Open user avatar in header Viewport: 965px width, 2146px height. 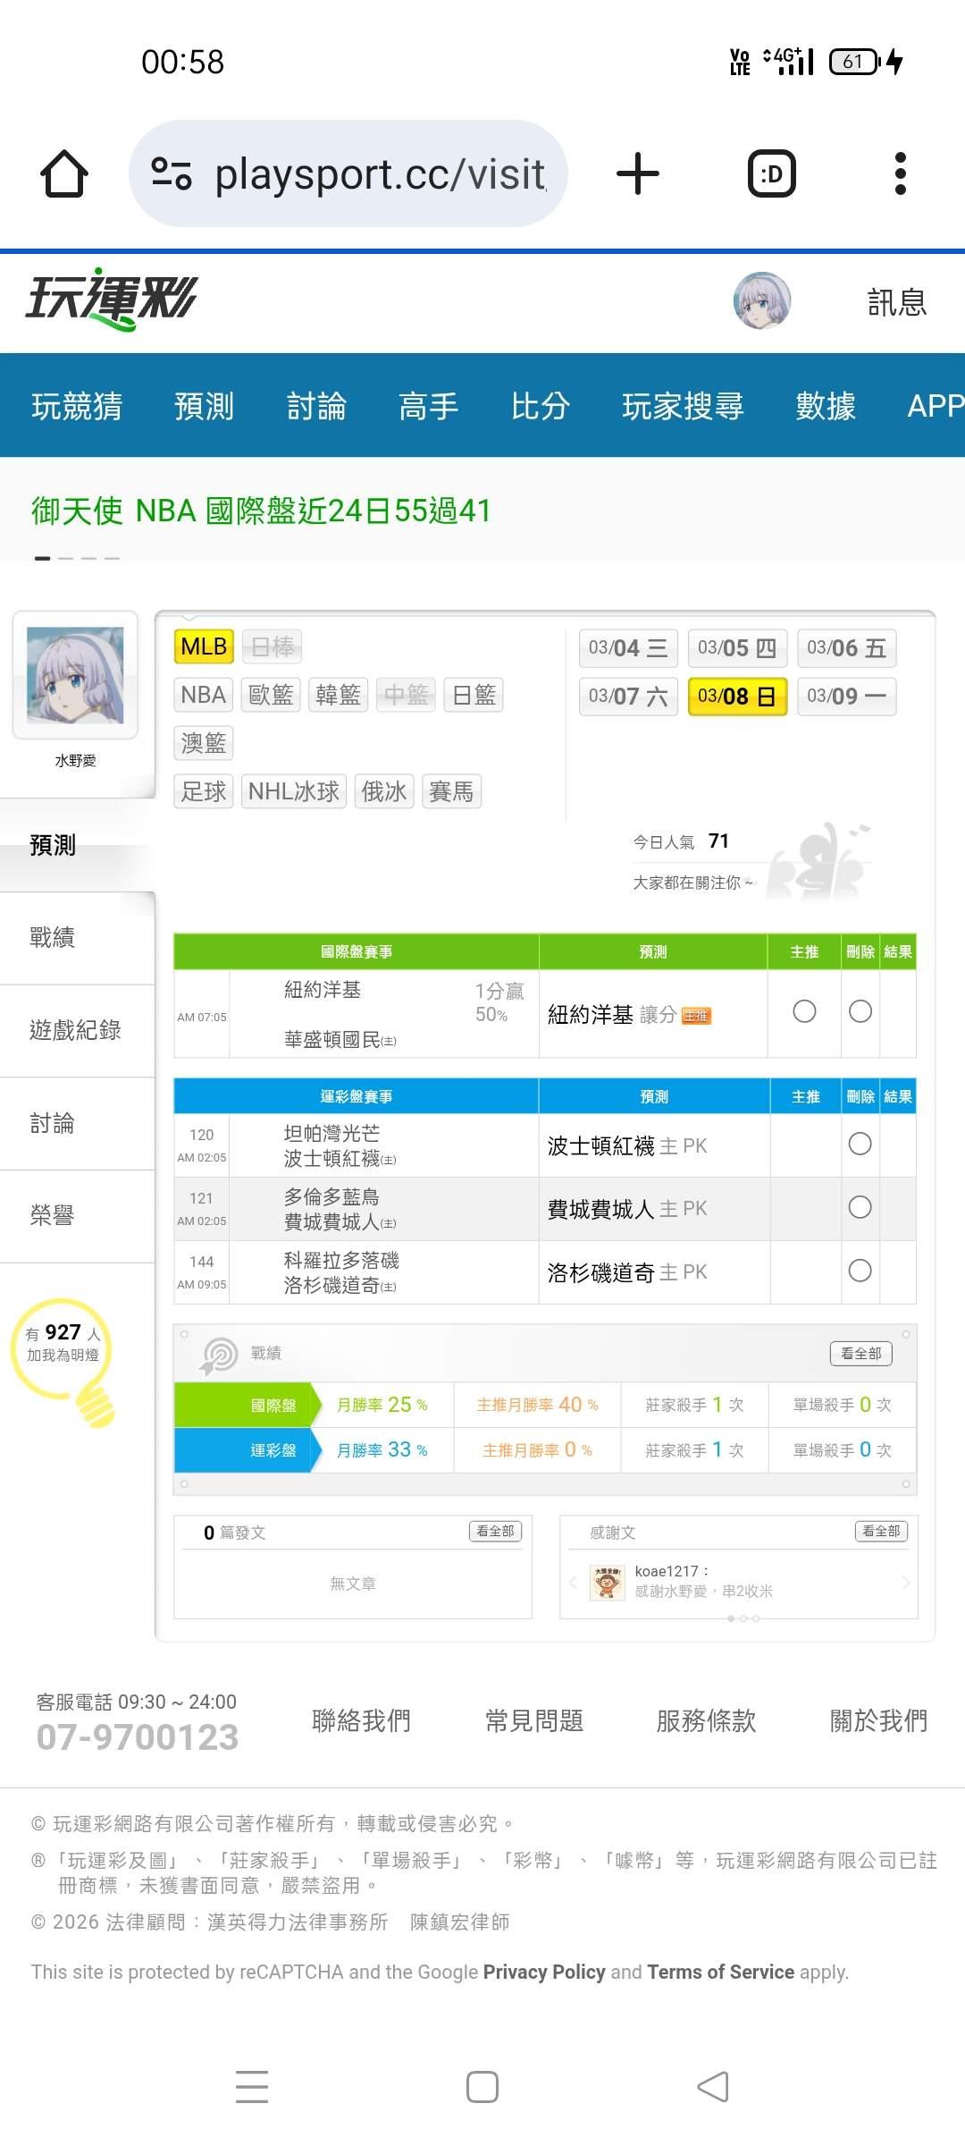pos(762,301)
